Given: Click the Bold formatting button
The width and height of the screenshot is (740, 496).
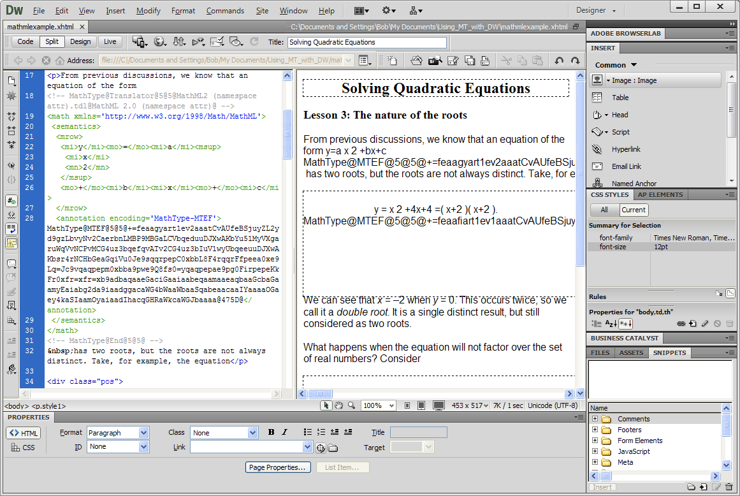Looking at the screenshot, I should click(271, 432).
